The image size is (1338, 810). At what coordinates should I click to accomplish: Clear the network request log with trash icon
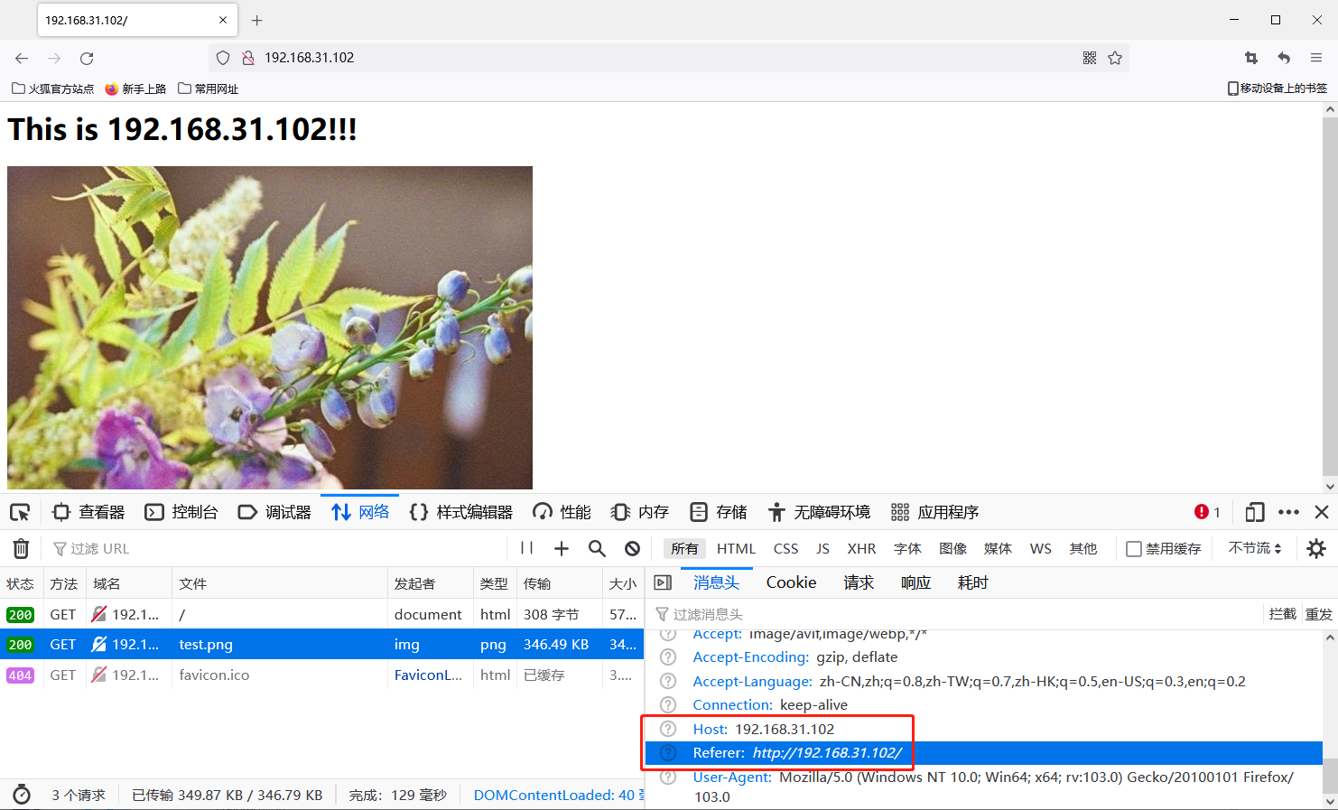21,548
